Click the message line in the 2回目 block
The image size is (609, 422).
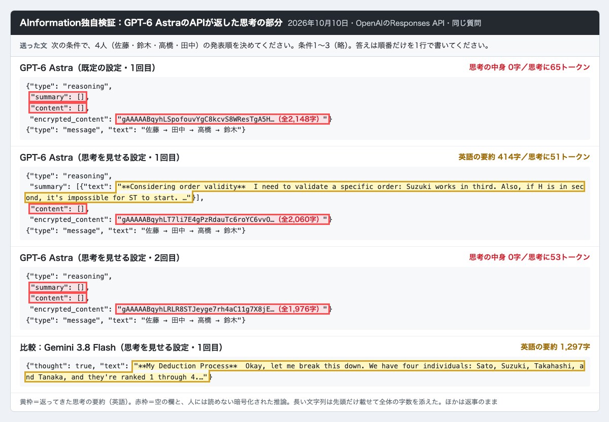pos(136,321)
